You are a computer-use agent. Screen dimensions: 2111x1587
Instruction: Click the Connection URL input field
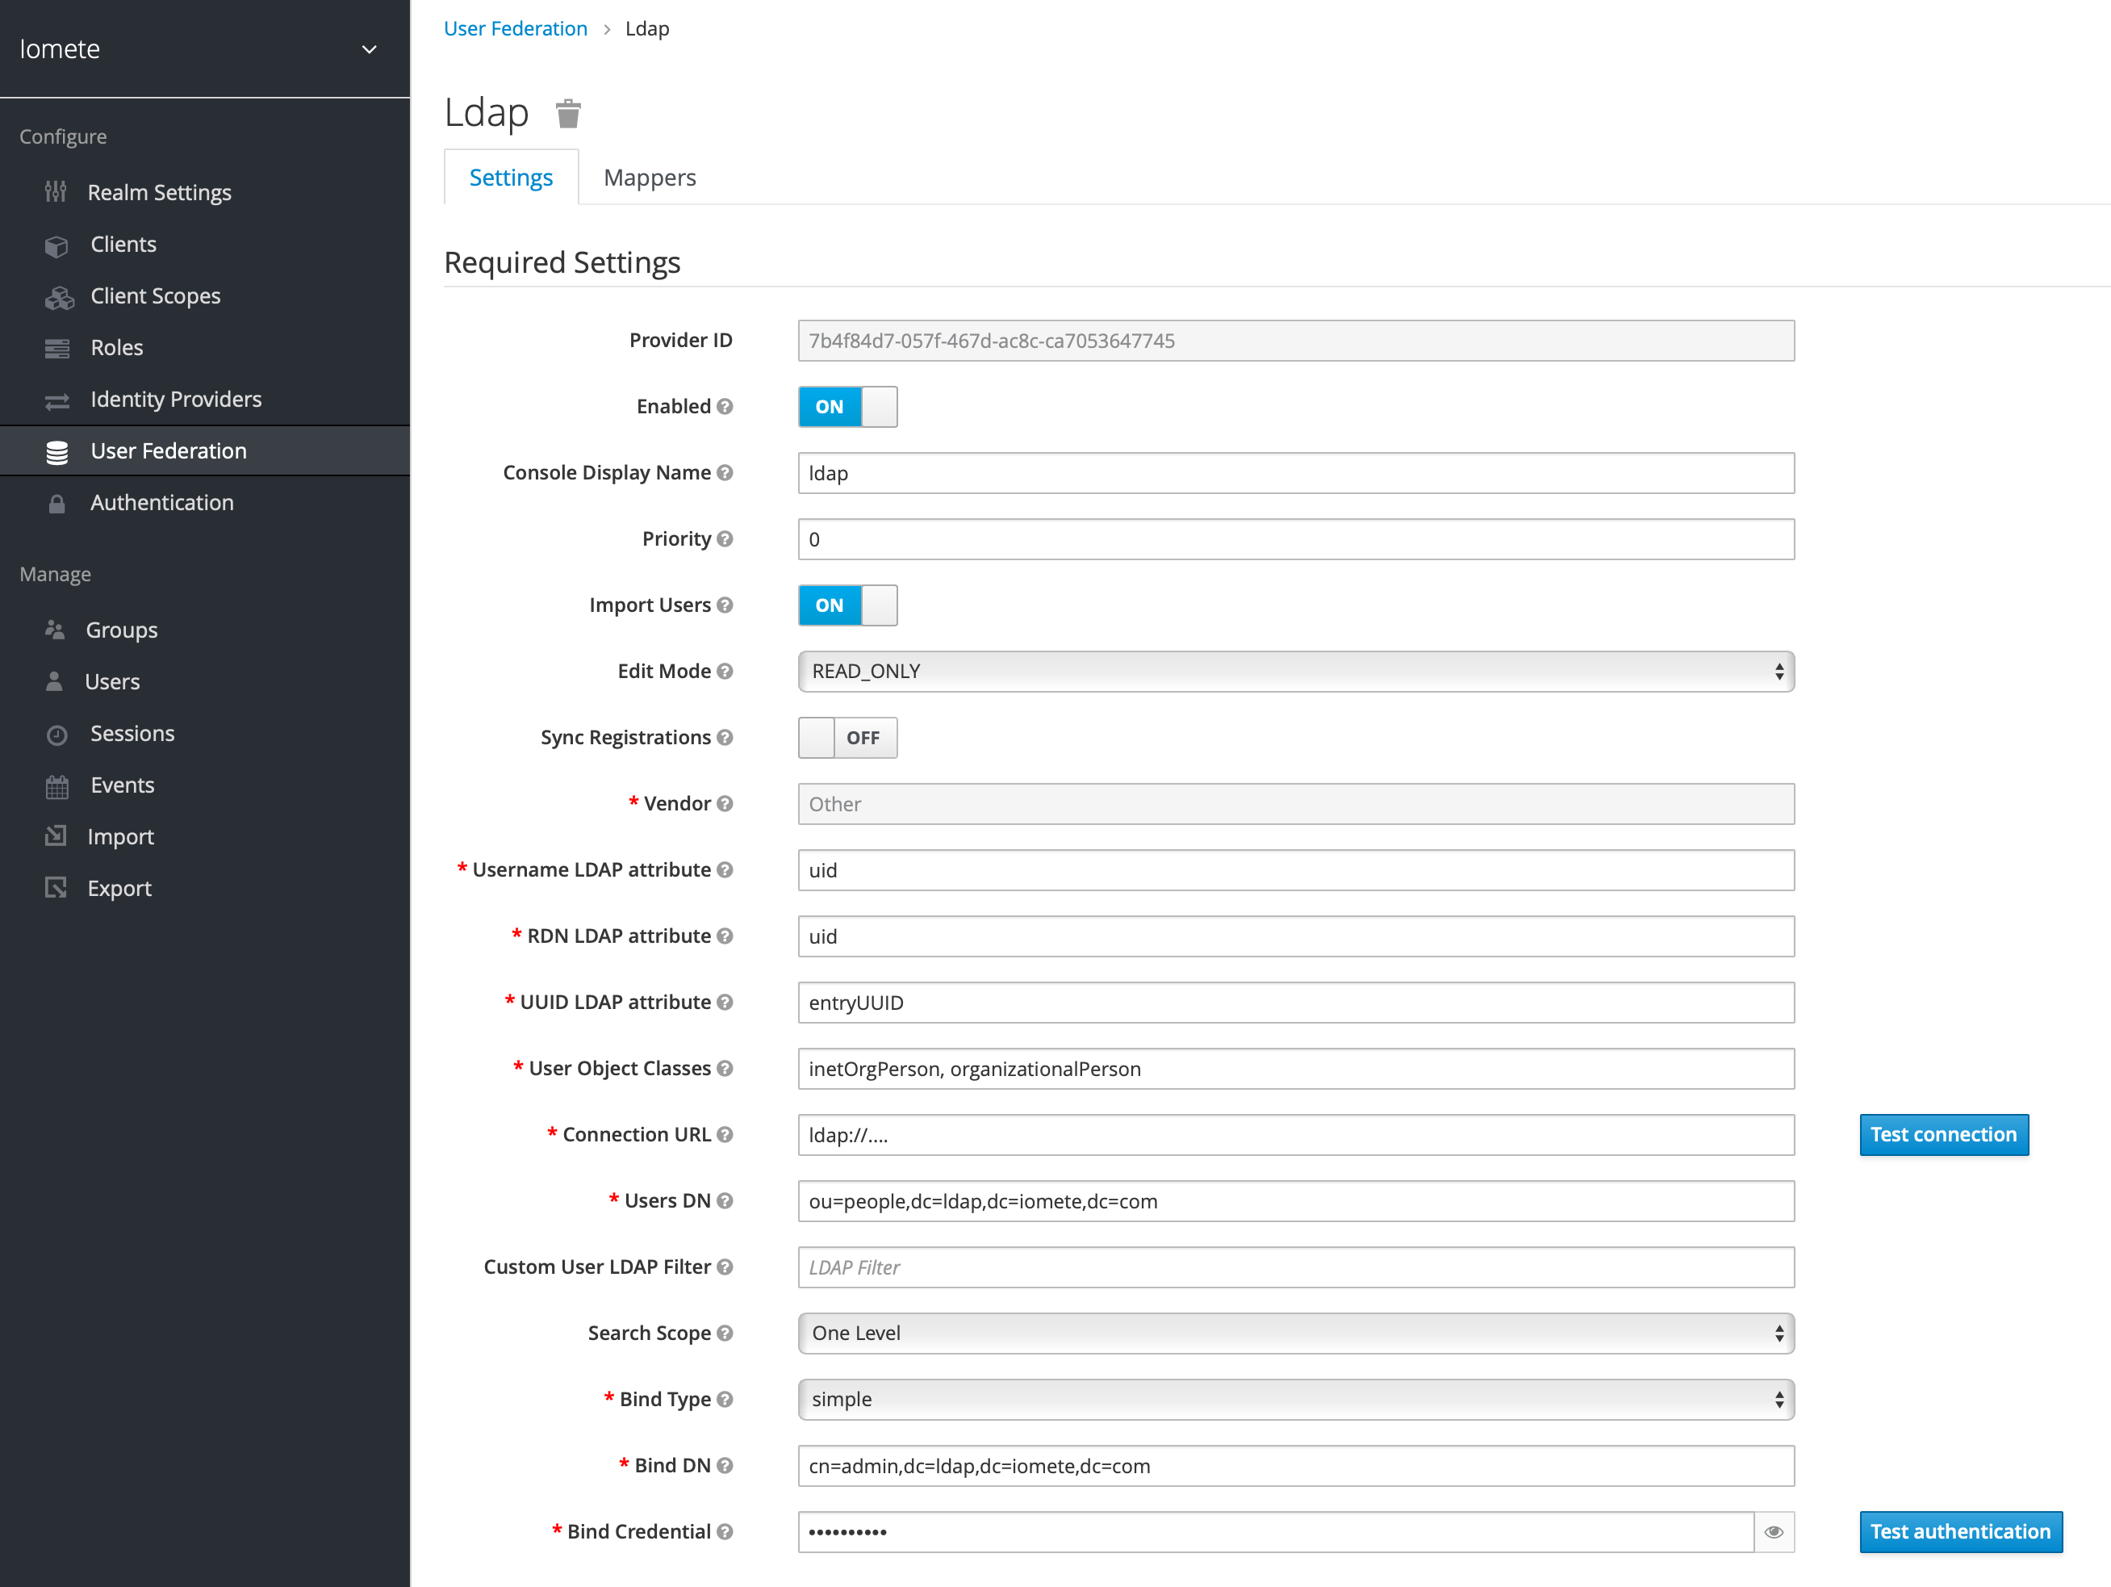click(1296, 1133)
